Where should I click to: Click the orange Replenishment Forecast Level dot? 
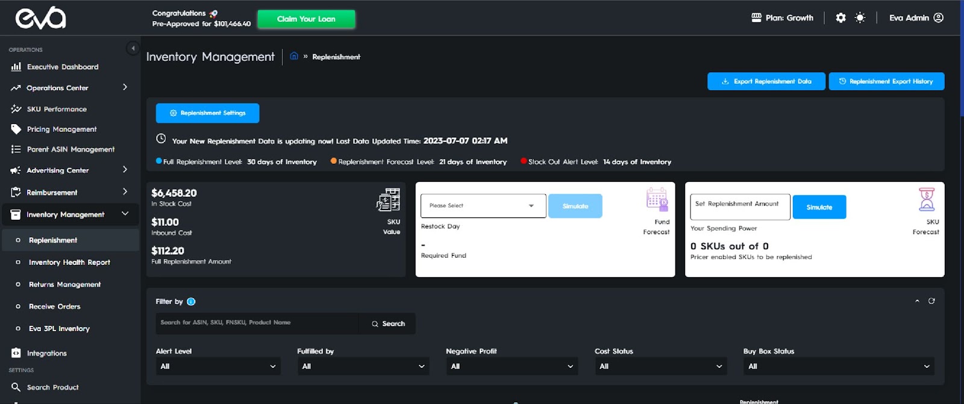[334, 161]
